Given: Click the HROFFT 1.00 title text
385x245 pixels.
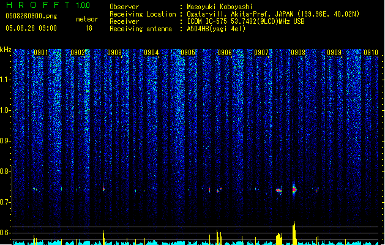Looking at the screenshot, I should [48, 5].
